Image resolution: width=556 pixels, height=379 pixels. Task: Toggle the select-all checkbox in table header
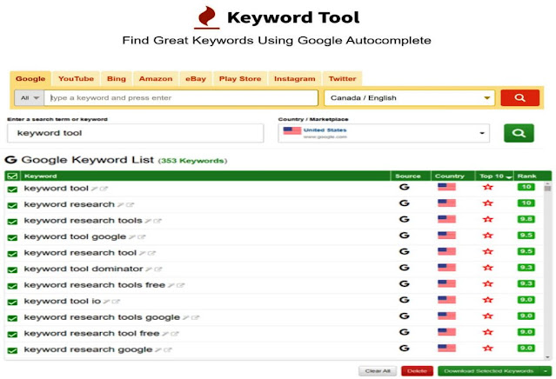[x=12, y=176]
